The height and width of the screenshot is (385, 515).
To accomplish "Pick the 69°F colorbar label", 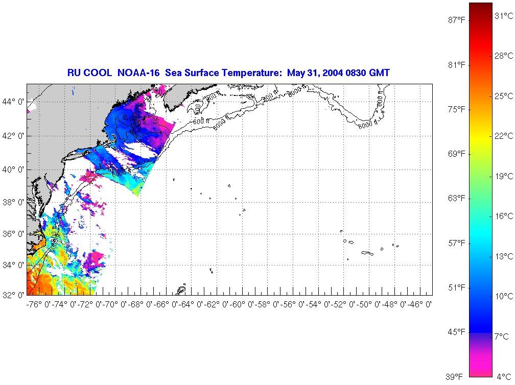I will [457, 154].
